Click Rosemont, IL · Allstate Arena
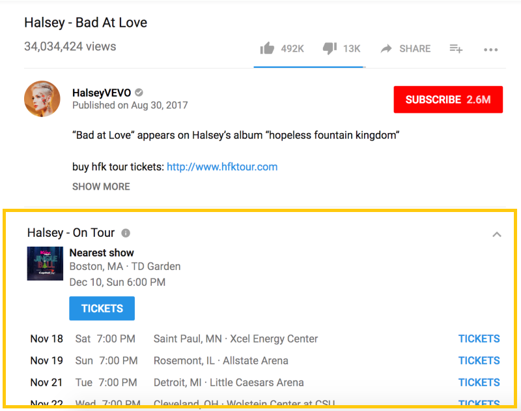This screenshot has width=521, height=411. [221, 361]
